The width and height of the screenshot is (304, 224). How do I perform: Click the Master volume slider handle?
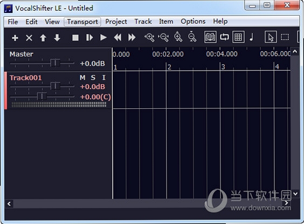pos(56,62)
